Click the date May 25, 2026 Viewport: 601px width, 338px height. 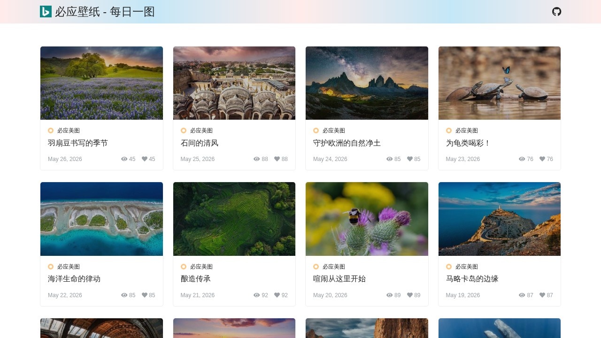click(x=198, y=159)
